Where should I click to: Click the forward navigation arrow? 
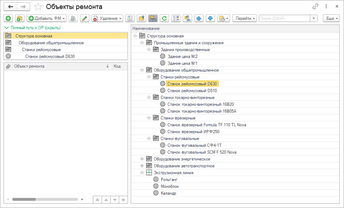point(23,7)
